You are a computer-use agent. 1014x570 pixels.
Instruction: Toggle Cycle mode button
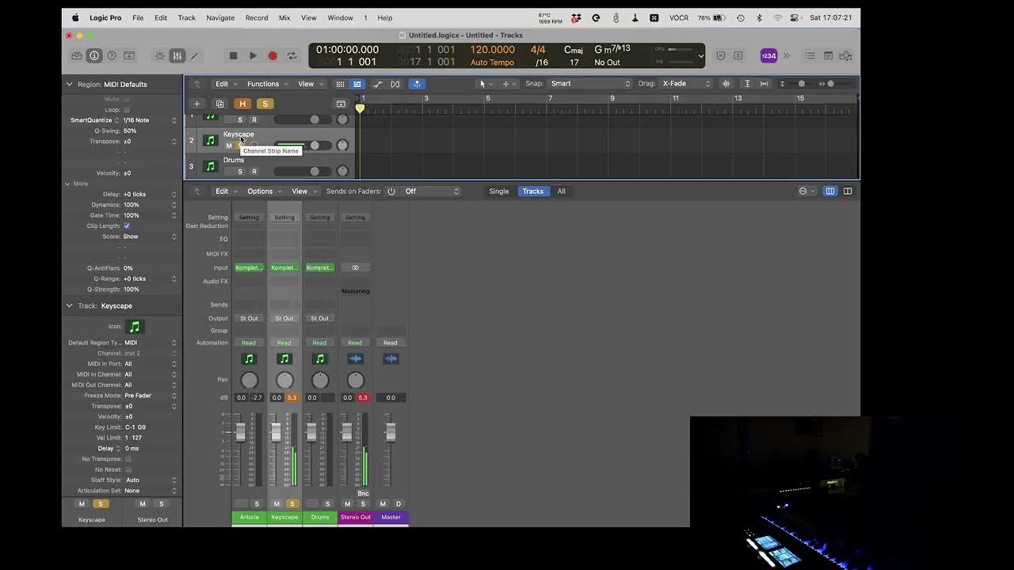292,55
